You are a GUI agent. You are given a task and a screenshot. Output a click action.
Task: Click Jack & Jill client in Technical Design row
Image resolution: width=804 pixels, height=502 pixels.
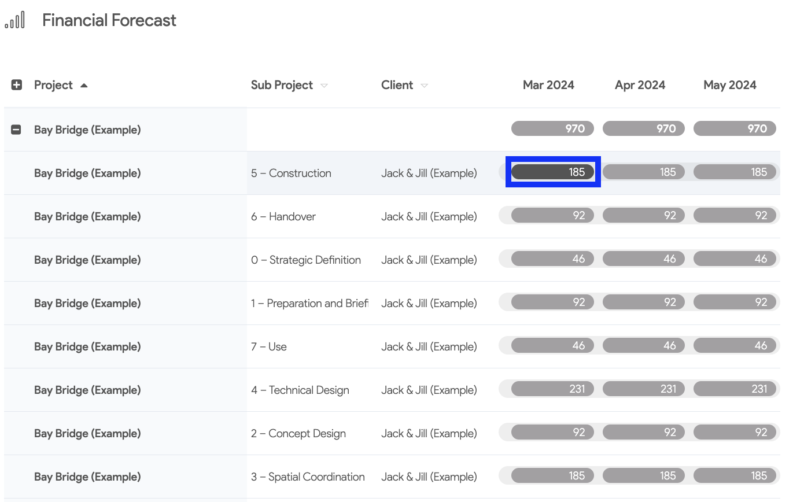tap(429, 390)
